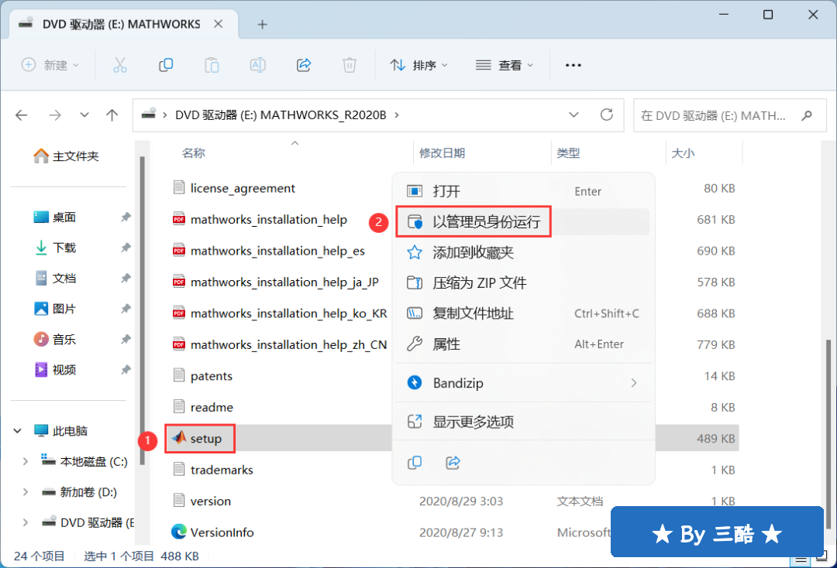Click the file list vertical scrollbar
The height and width of the screenshot is (568, 837).
[828, 433]
